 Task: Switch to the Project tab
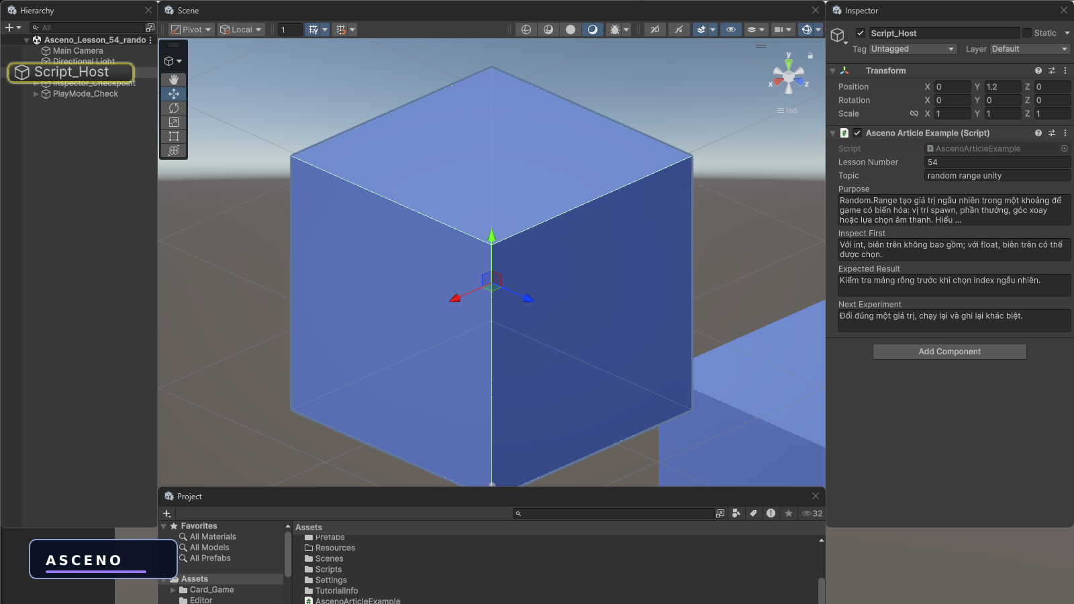pyautogui.click(x=183, y=497)
